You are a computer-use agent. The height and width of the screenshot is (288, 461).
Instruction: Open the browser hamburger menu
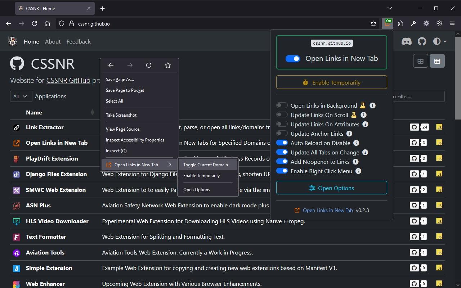[452, 23]
